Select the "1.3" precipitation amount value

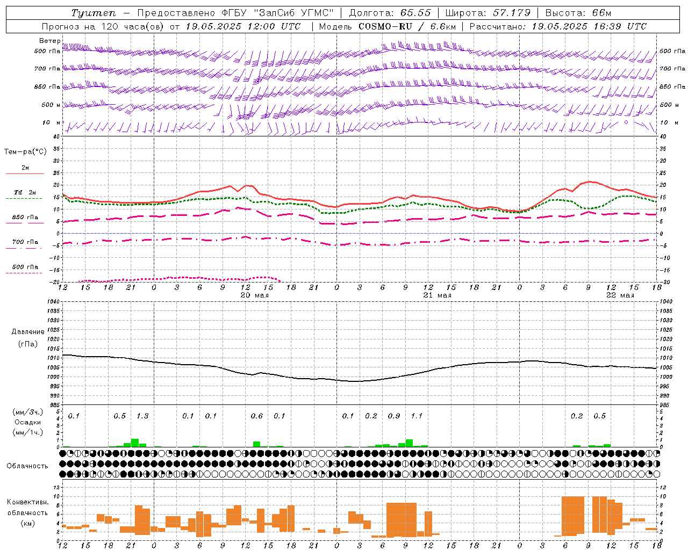click(x=142, y=416)
